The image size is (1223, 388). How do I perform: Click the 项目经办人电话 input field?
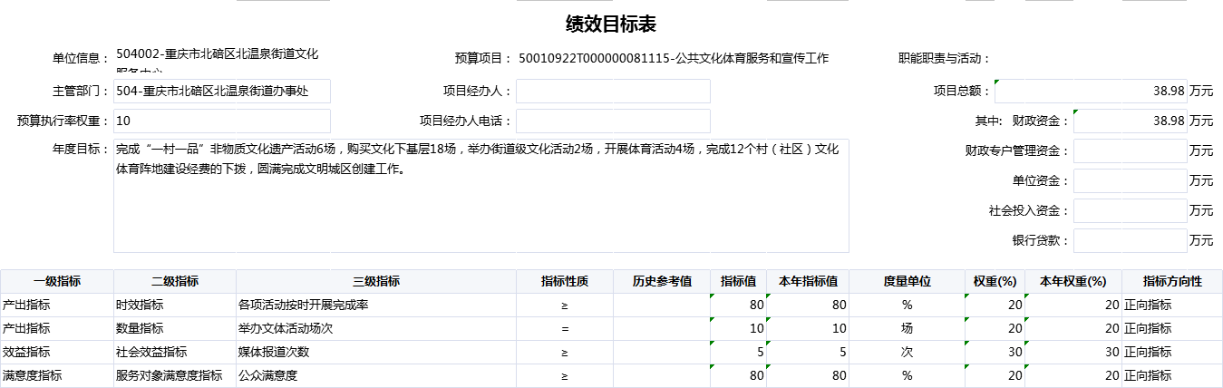click(613, 121)
